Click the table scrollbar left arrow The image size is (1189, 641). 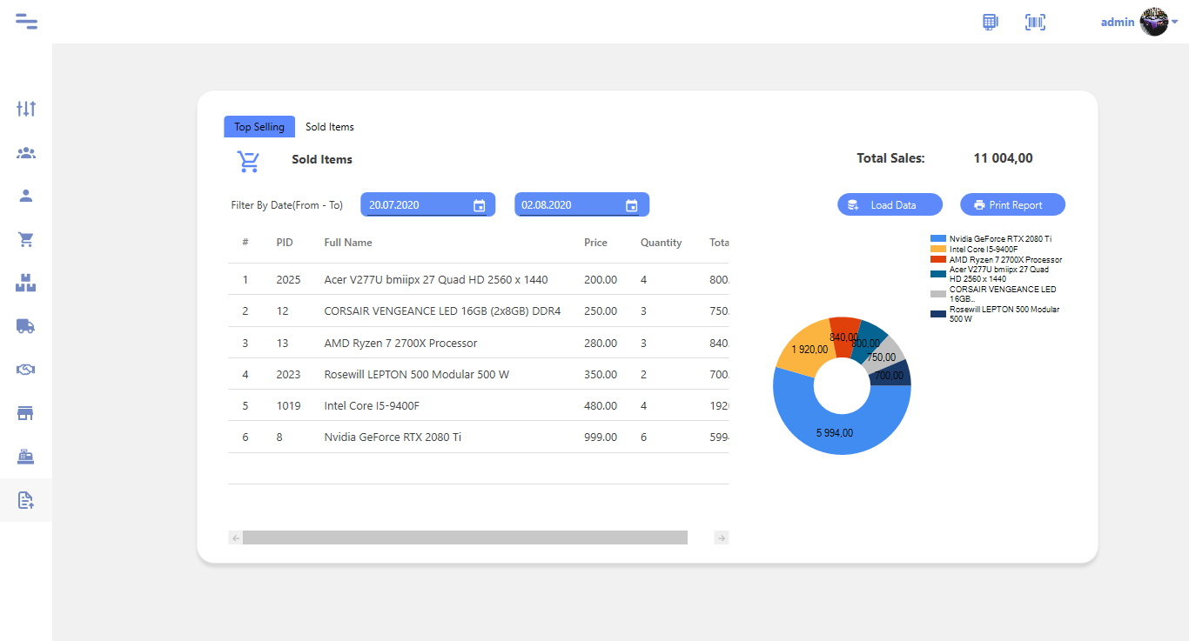pyautogui.click(x=235, y=538)
